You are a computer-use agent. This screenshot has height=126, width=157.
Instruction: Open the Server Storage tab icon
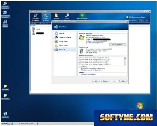67,15
